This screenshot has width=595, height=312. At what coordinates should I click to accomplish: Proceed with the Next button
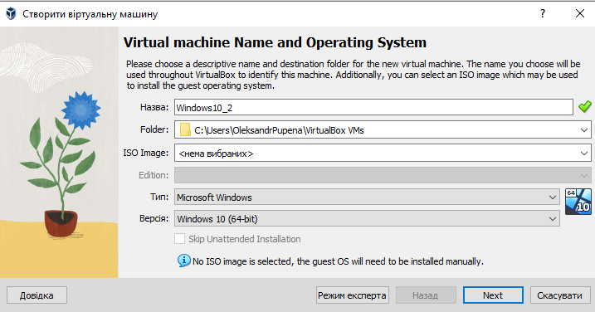tap(493, 295)
